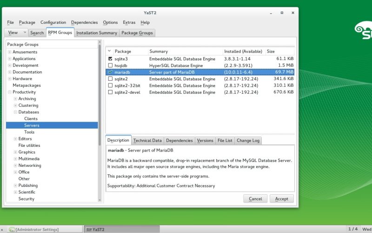Image resolution: width=372 pixels, height=233 pixels.
Task: Select the hsqldb package name
Action: click(121, 65)
